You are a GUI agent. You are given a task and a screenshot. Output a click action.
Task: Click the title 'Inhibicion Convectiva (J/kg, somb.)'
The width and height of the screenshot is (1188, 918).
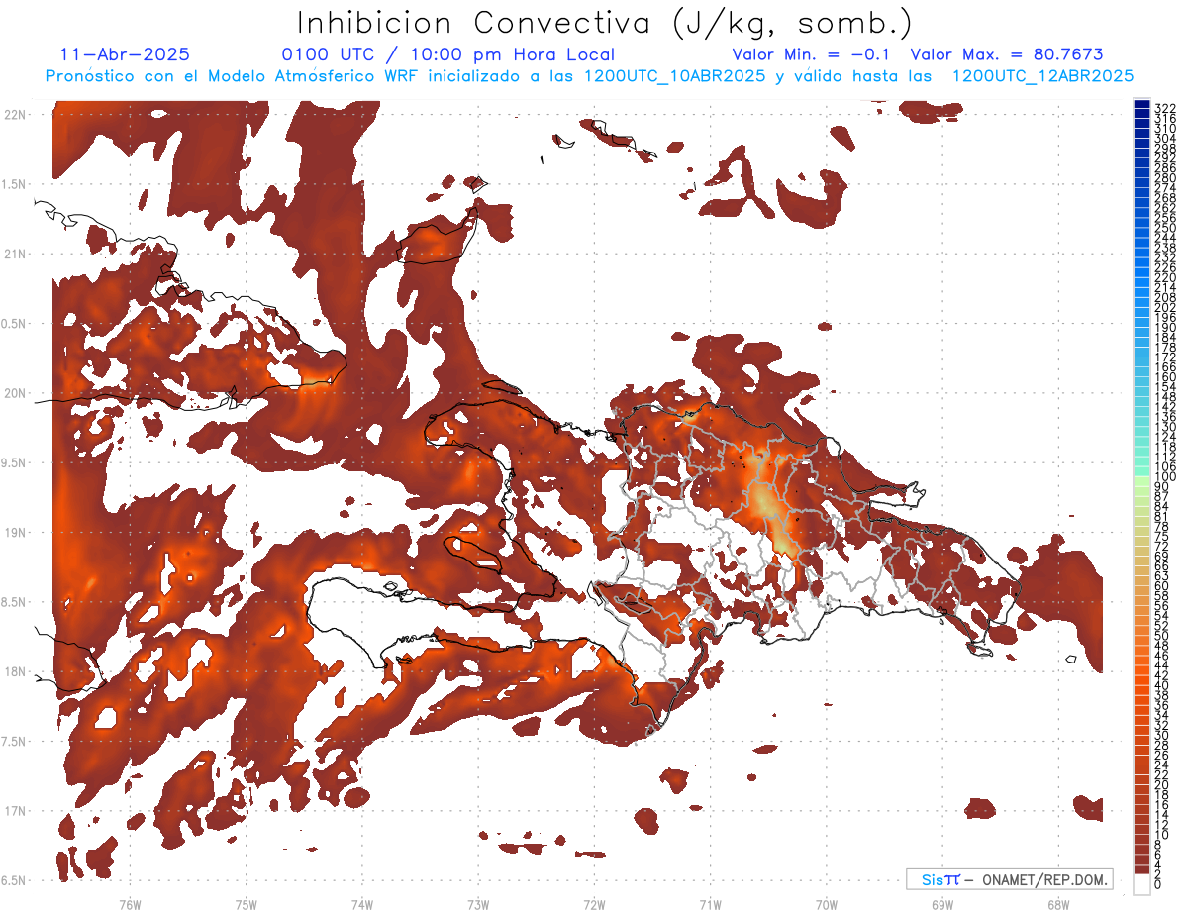[605, 23]
